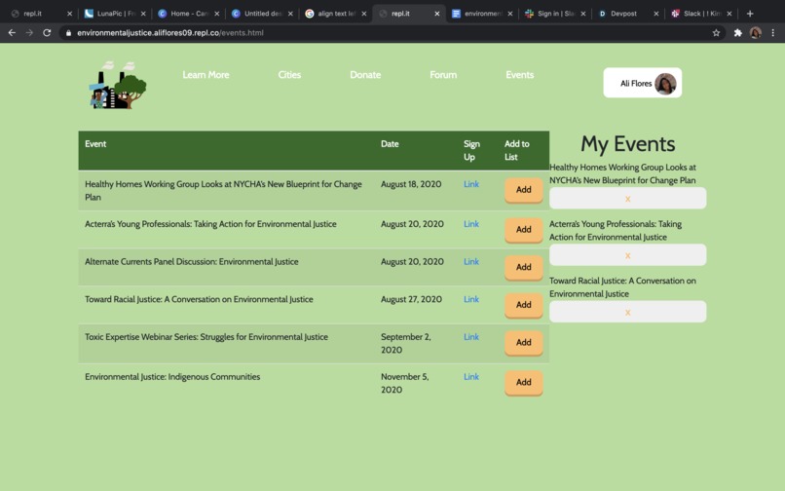785x491 pixels.
Task: Close the align text left tab
Action: (x=363, y=14)
